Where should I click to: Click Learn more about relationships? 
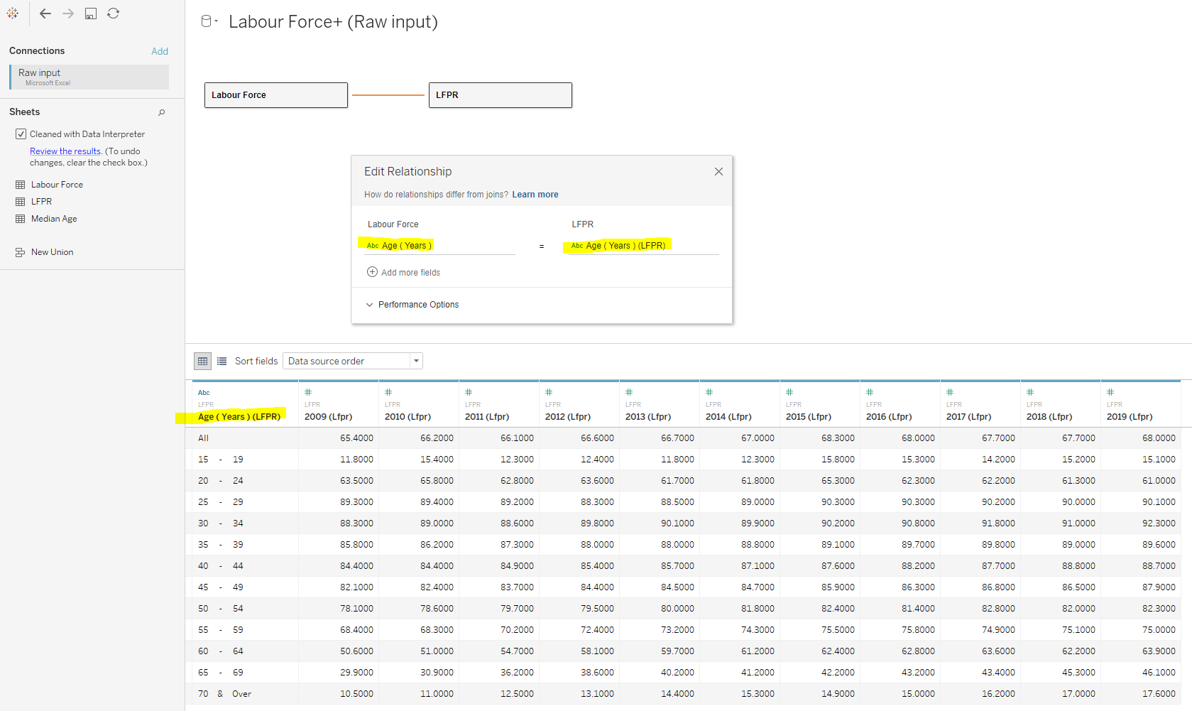pyautogui.click(x=535, y=194)
